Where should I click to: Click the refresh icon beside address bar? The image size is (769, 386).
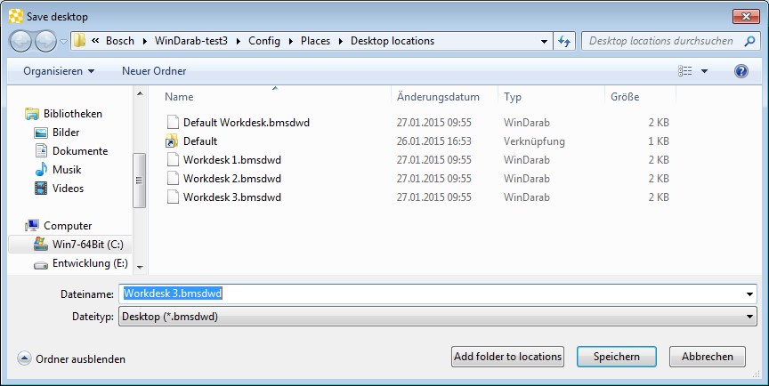click(563, 41)
